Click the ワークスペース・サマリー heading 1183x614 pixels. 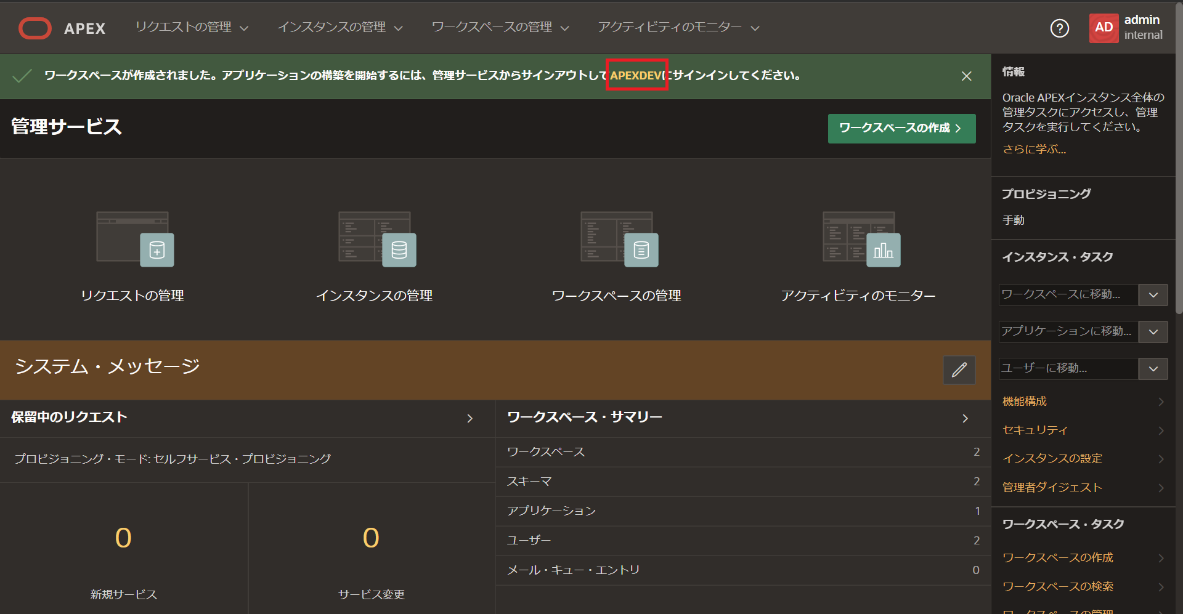tap(585, 418)
